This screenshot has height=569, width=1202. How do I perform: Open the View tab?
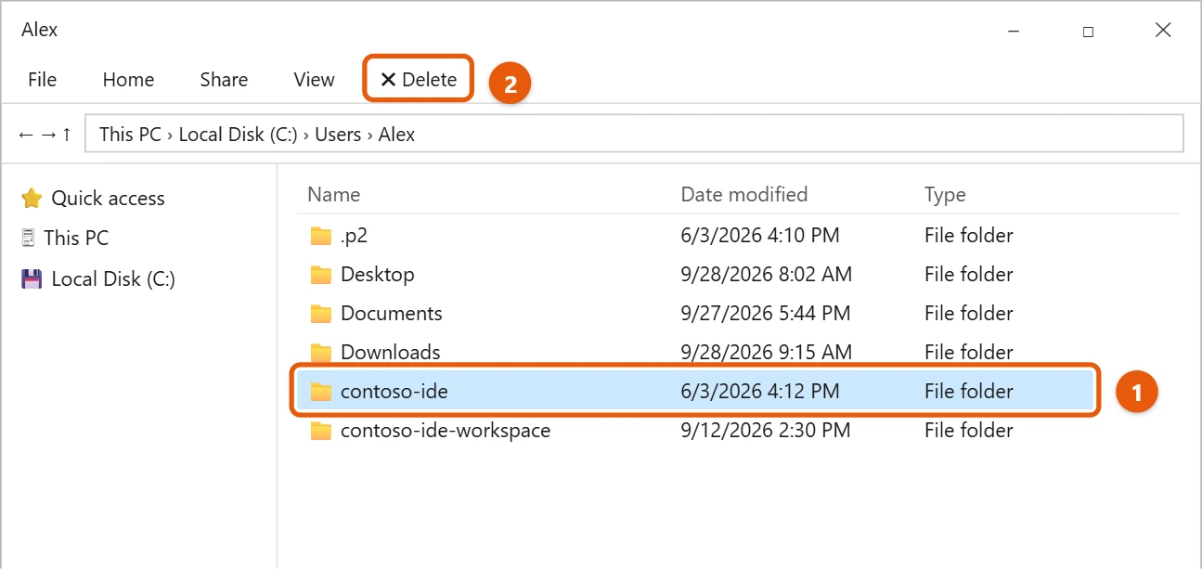coord(314,80)
